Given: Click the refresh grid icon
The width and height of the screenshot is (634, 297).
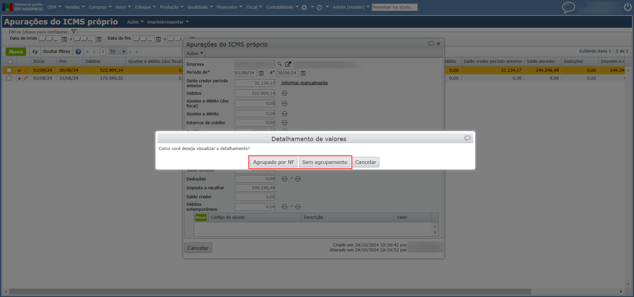Looking at the screenshot, I should (x=35, y=52).
